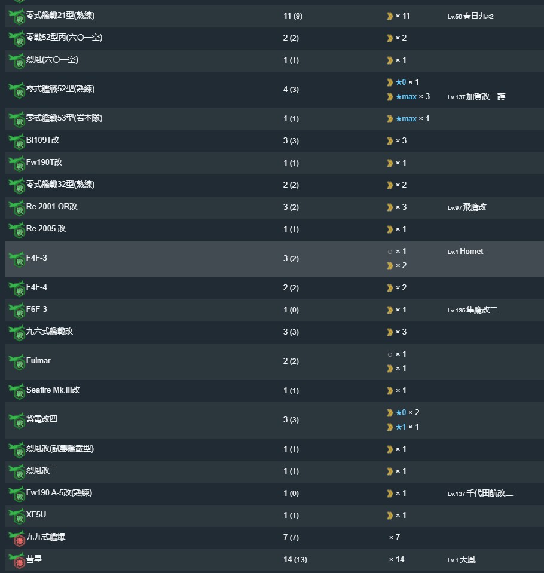Click the Lv.1 大鳳 ship name
This screenshot has height=573, width=544.
(462, 560)
